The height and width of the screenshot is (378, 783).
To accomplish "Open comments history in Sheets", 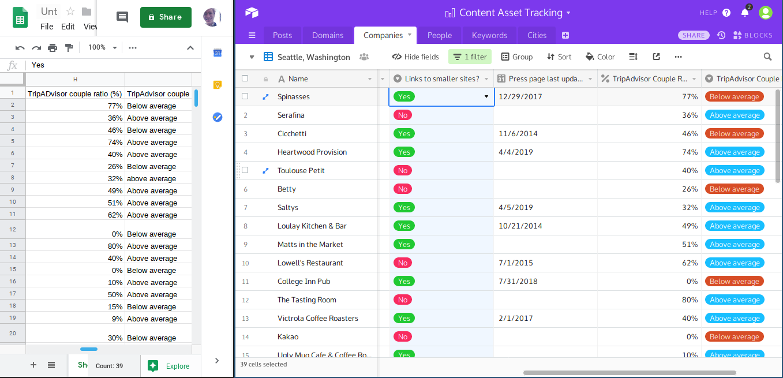I will (122, 17).
